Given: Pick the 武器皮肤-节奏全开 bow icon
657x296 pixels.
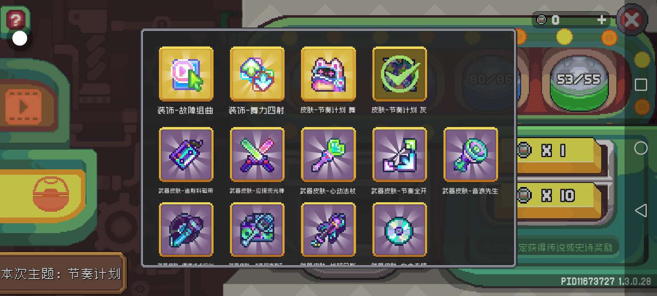Looking at the screenshot, I should click(399, 155).
